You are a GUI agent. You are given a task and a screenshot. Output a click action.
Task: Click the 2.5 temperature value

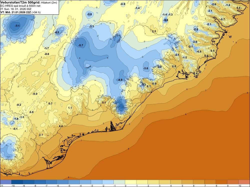(154, 31)
